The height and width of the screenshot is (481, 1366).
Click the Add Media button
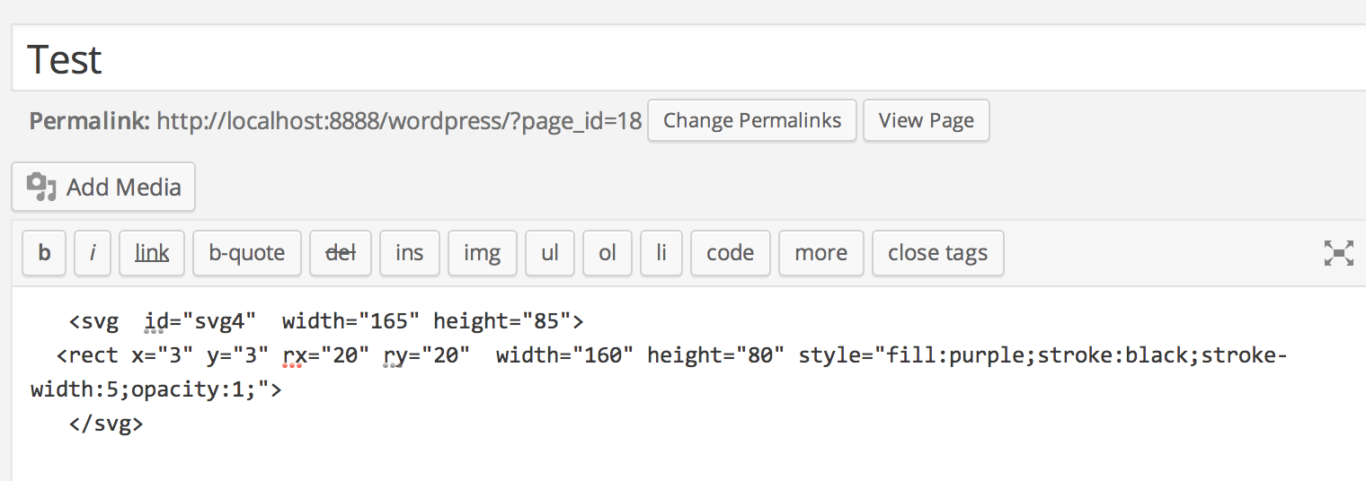coord(103,187)
